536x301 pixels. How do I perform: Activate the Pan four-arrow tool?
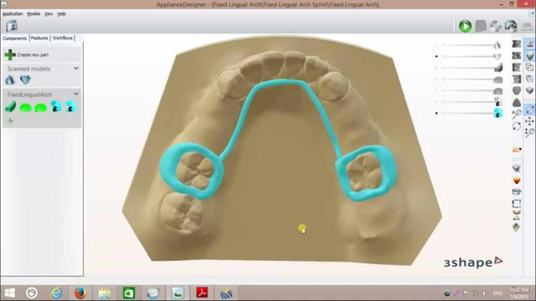point(529,122)
